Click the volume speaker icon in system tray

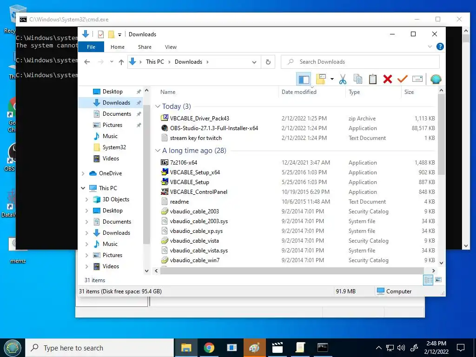(401, 348)
